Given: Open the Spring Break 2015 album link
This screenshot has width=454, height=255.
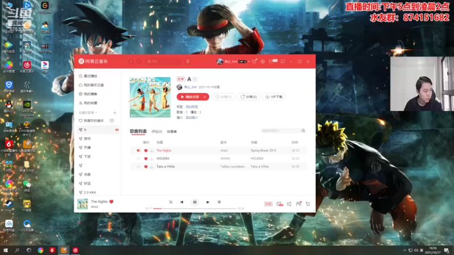Looking at the screenshot, I should pyautogui.click(x=263, y=151).
